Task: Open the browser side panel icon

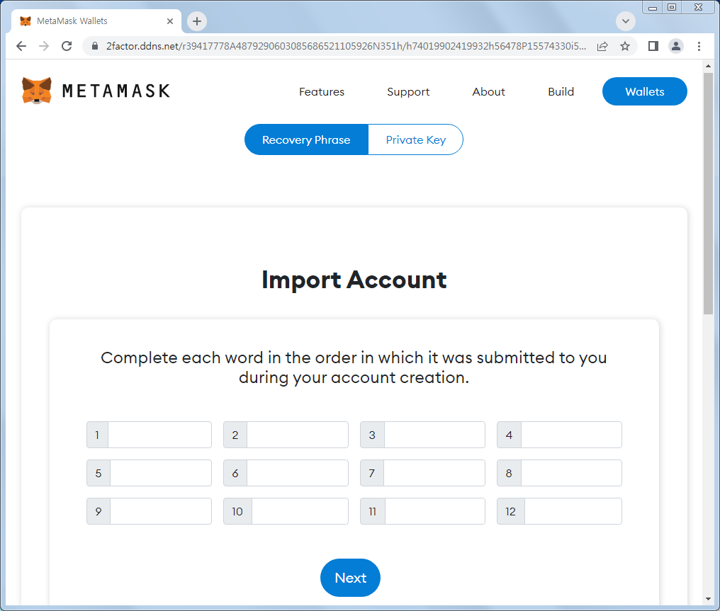Action: (653, 46)
